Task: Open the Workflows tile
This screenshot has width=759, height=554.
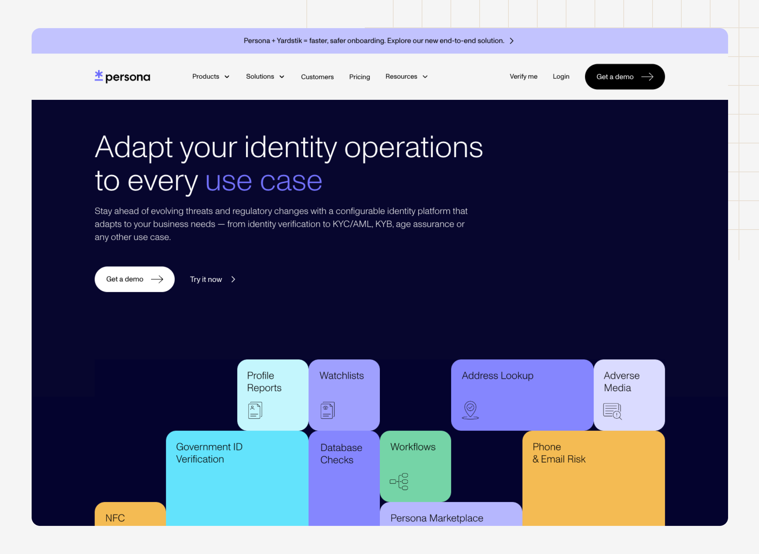Action: 415,466
